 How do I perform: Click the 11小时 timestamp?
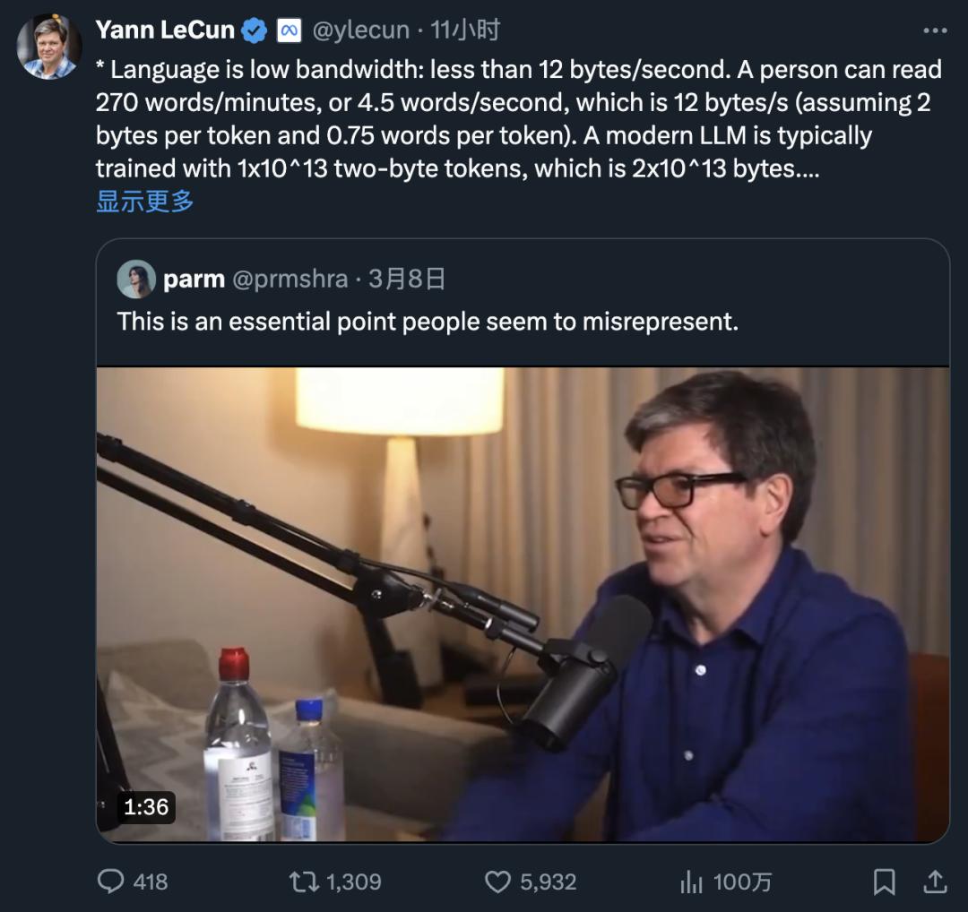pos(464,30)
